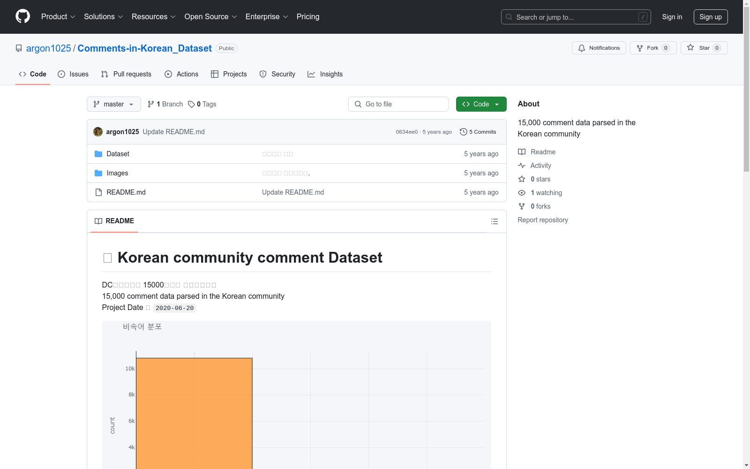This screenshot has height=469, width=750.
Task: Click the argon1025 avatar image
Action: click(98, 132)
